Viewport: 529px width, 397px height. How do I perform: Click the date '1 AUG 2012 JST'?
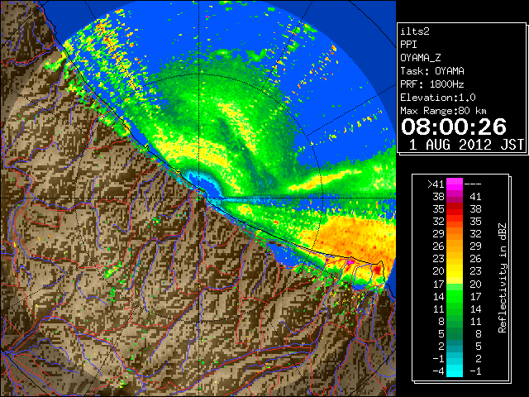(x=466, y=145)
